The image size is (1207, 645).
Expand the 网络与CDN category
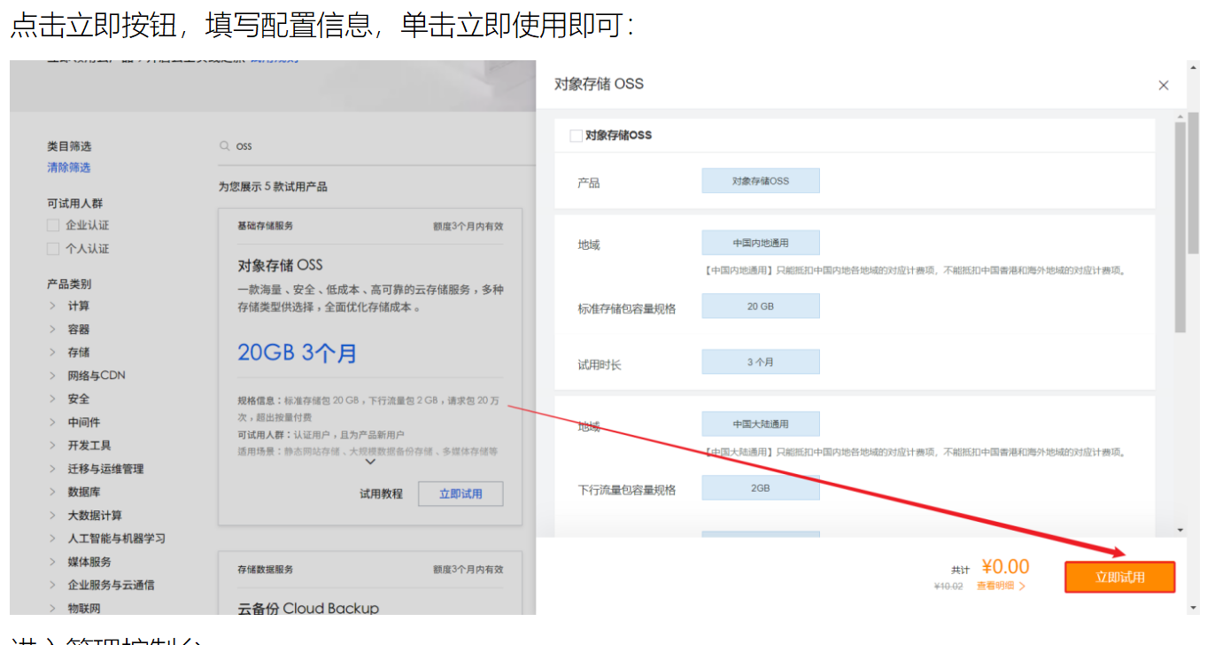coord(52,376)
